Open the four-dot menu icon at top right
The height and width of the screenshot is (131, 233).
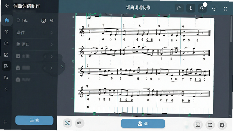[x=225, y=9]
